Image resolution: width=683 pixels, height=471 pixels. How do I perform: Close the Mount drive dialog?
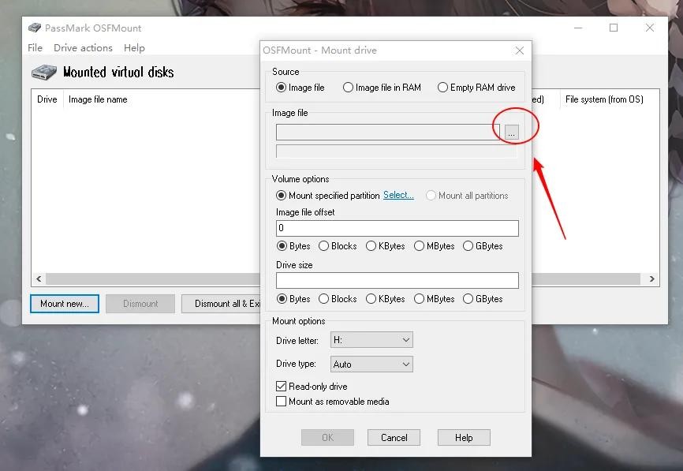[519, 50]
